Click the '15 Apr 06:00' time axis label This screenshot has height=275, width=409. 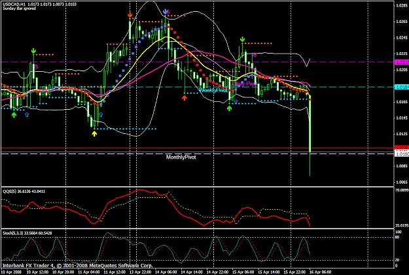coord(243,272)
